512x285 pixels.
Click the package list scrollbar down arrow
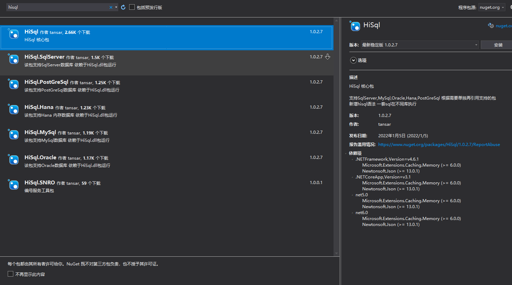pos(336,254)
